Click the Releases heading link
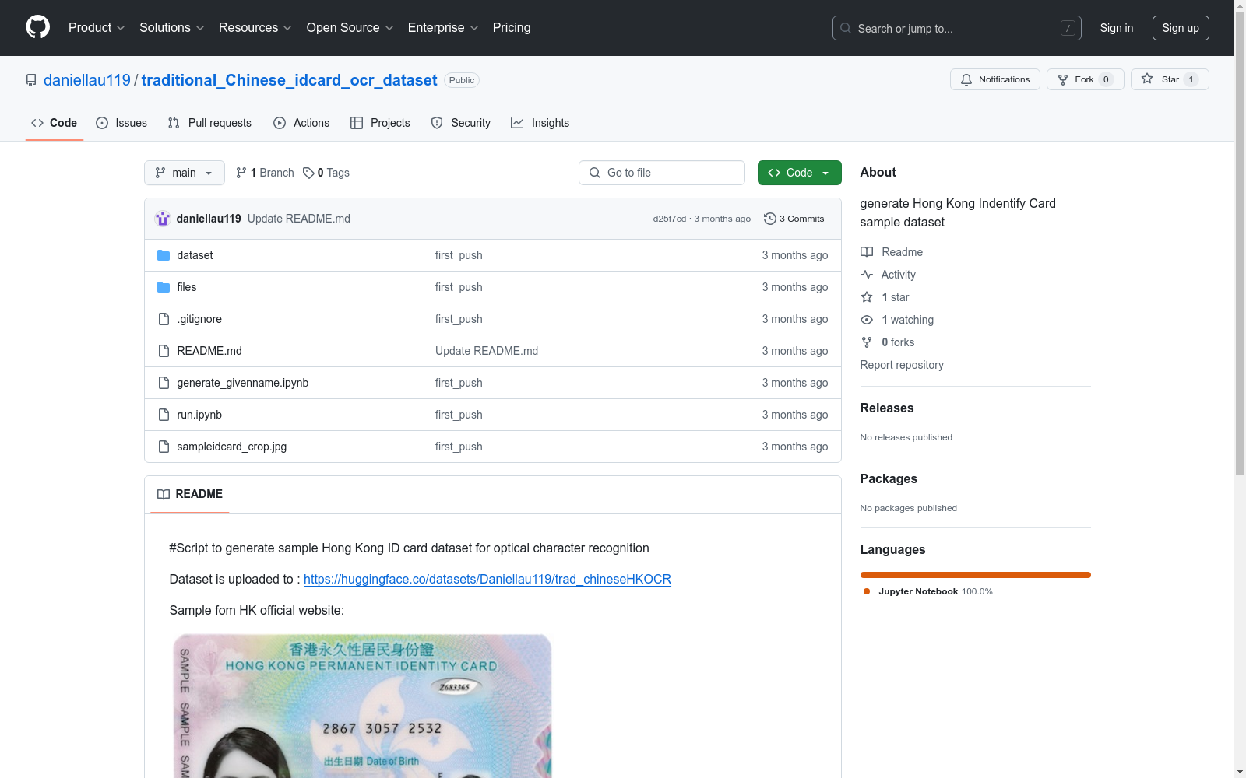Viewport: 1246px width, 778px height. [x=887, y=408]
